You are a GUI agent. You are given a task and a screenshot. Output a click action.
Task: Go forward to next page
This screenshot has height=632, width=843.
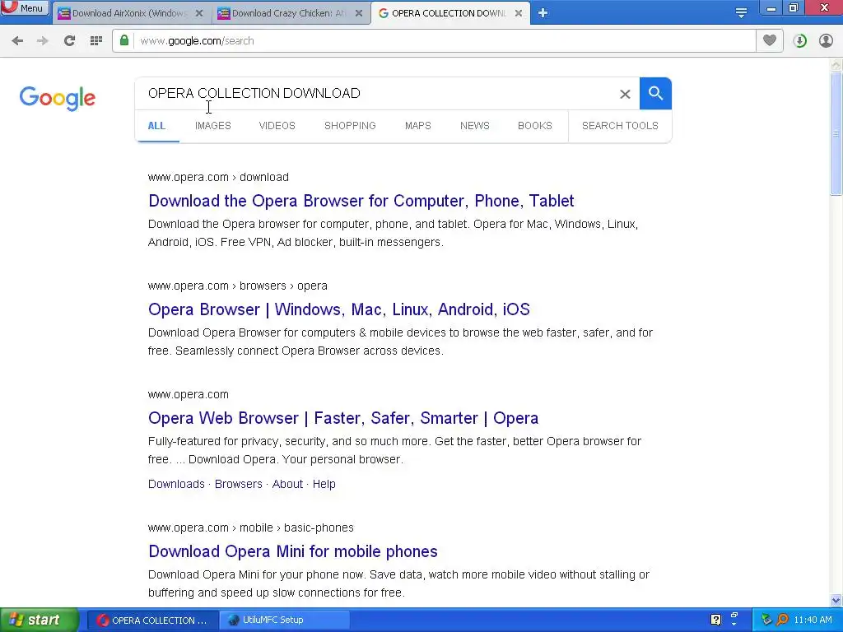(43, 41)
